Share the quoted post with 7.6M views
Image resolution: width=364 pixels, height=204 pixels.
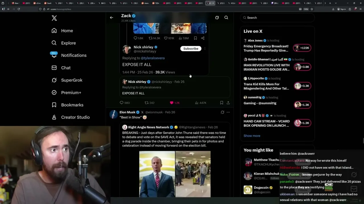coord(203,38)
